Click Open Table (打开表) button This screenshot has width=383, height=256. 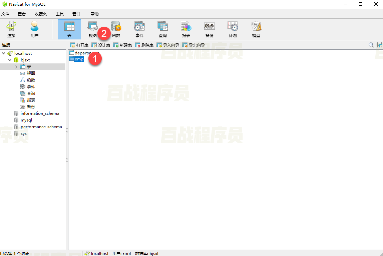point(79,45)
